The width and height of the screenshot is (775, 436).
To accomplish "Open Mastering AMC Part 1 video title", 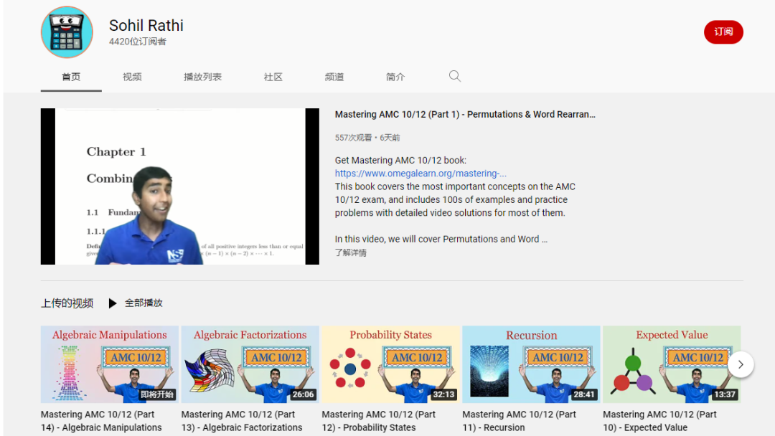I will pos(465,114).
